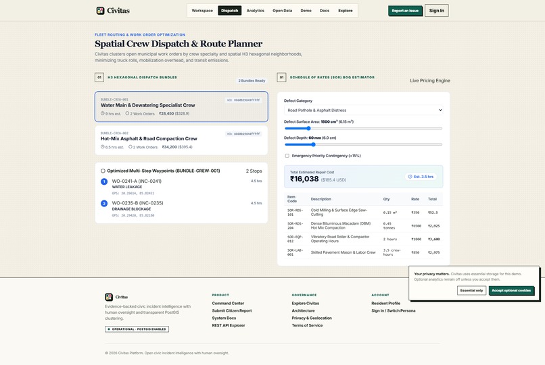Go to the Analytics tab
The width and height of the screenshot is (545, 365).
(x=256, y=11)
